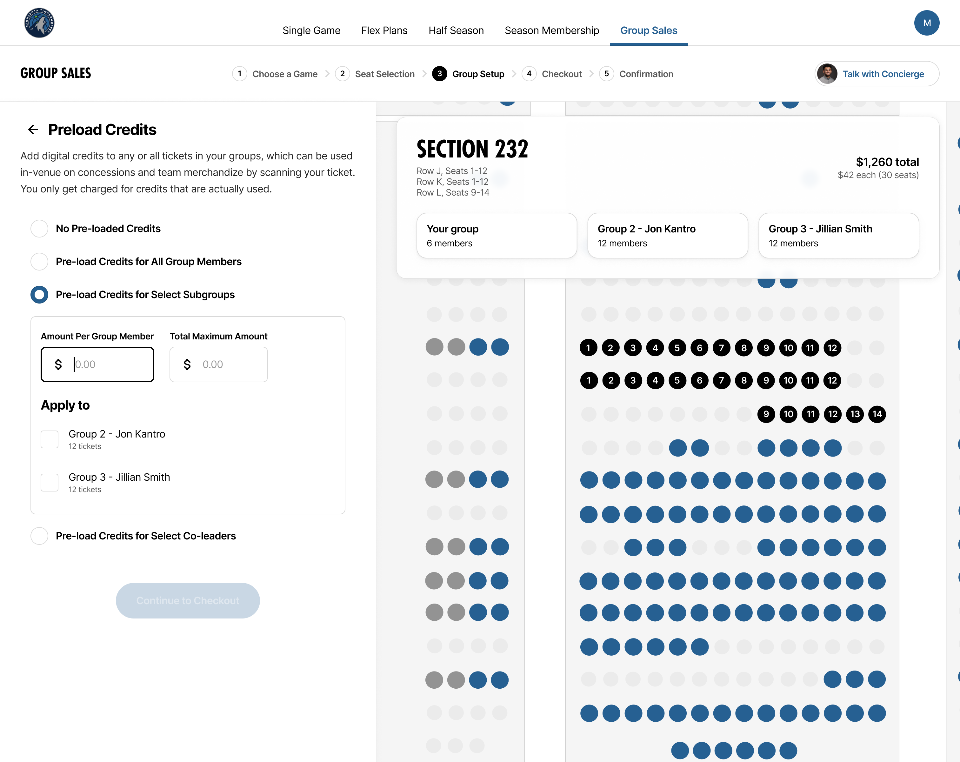The image size is (960, 762).
Task: Click step 1 circle for Choose a Game
Action: point(240,74)
